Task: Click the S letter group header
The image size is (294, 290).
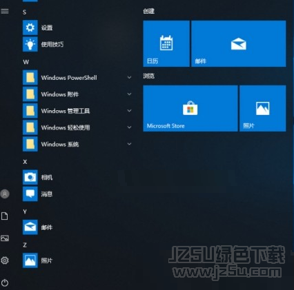Action: point(25,12)
